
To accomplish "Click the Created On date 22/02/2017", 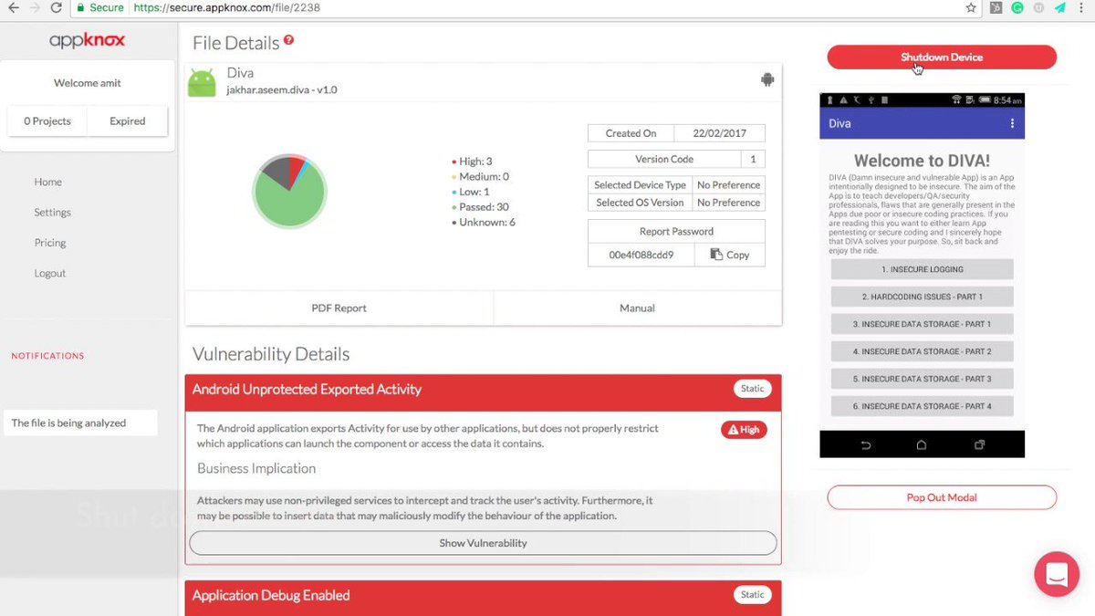I will click(719, 133).
